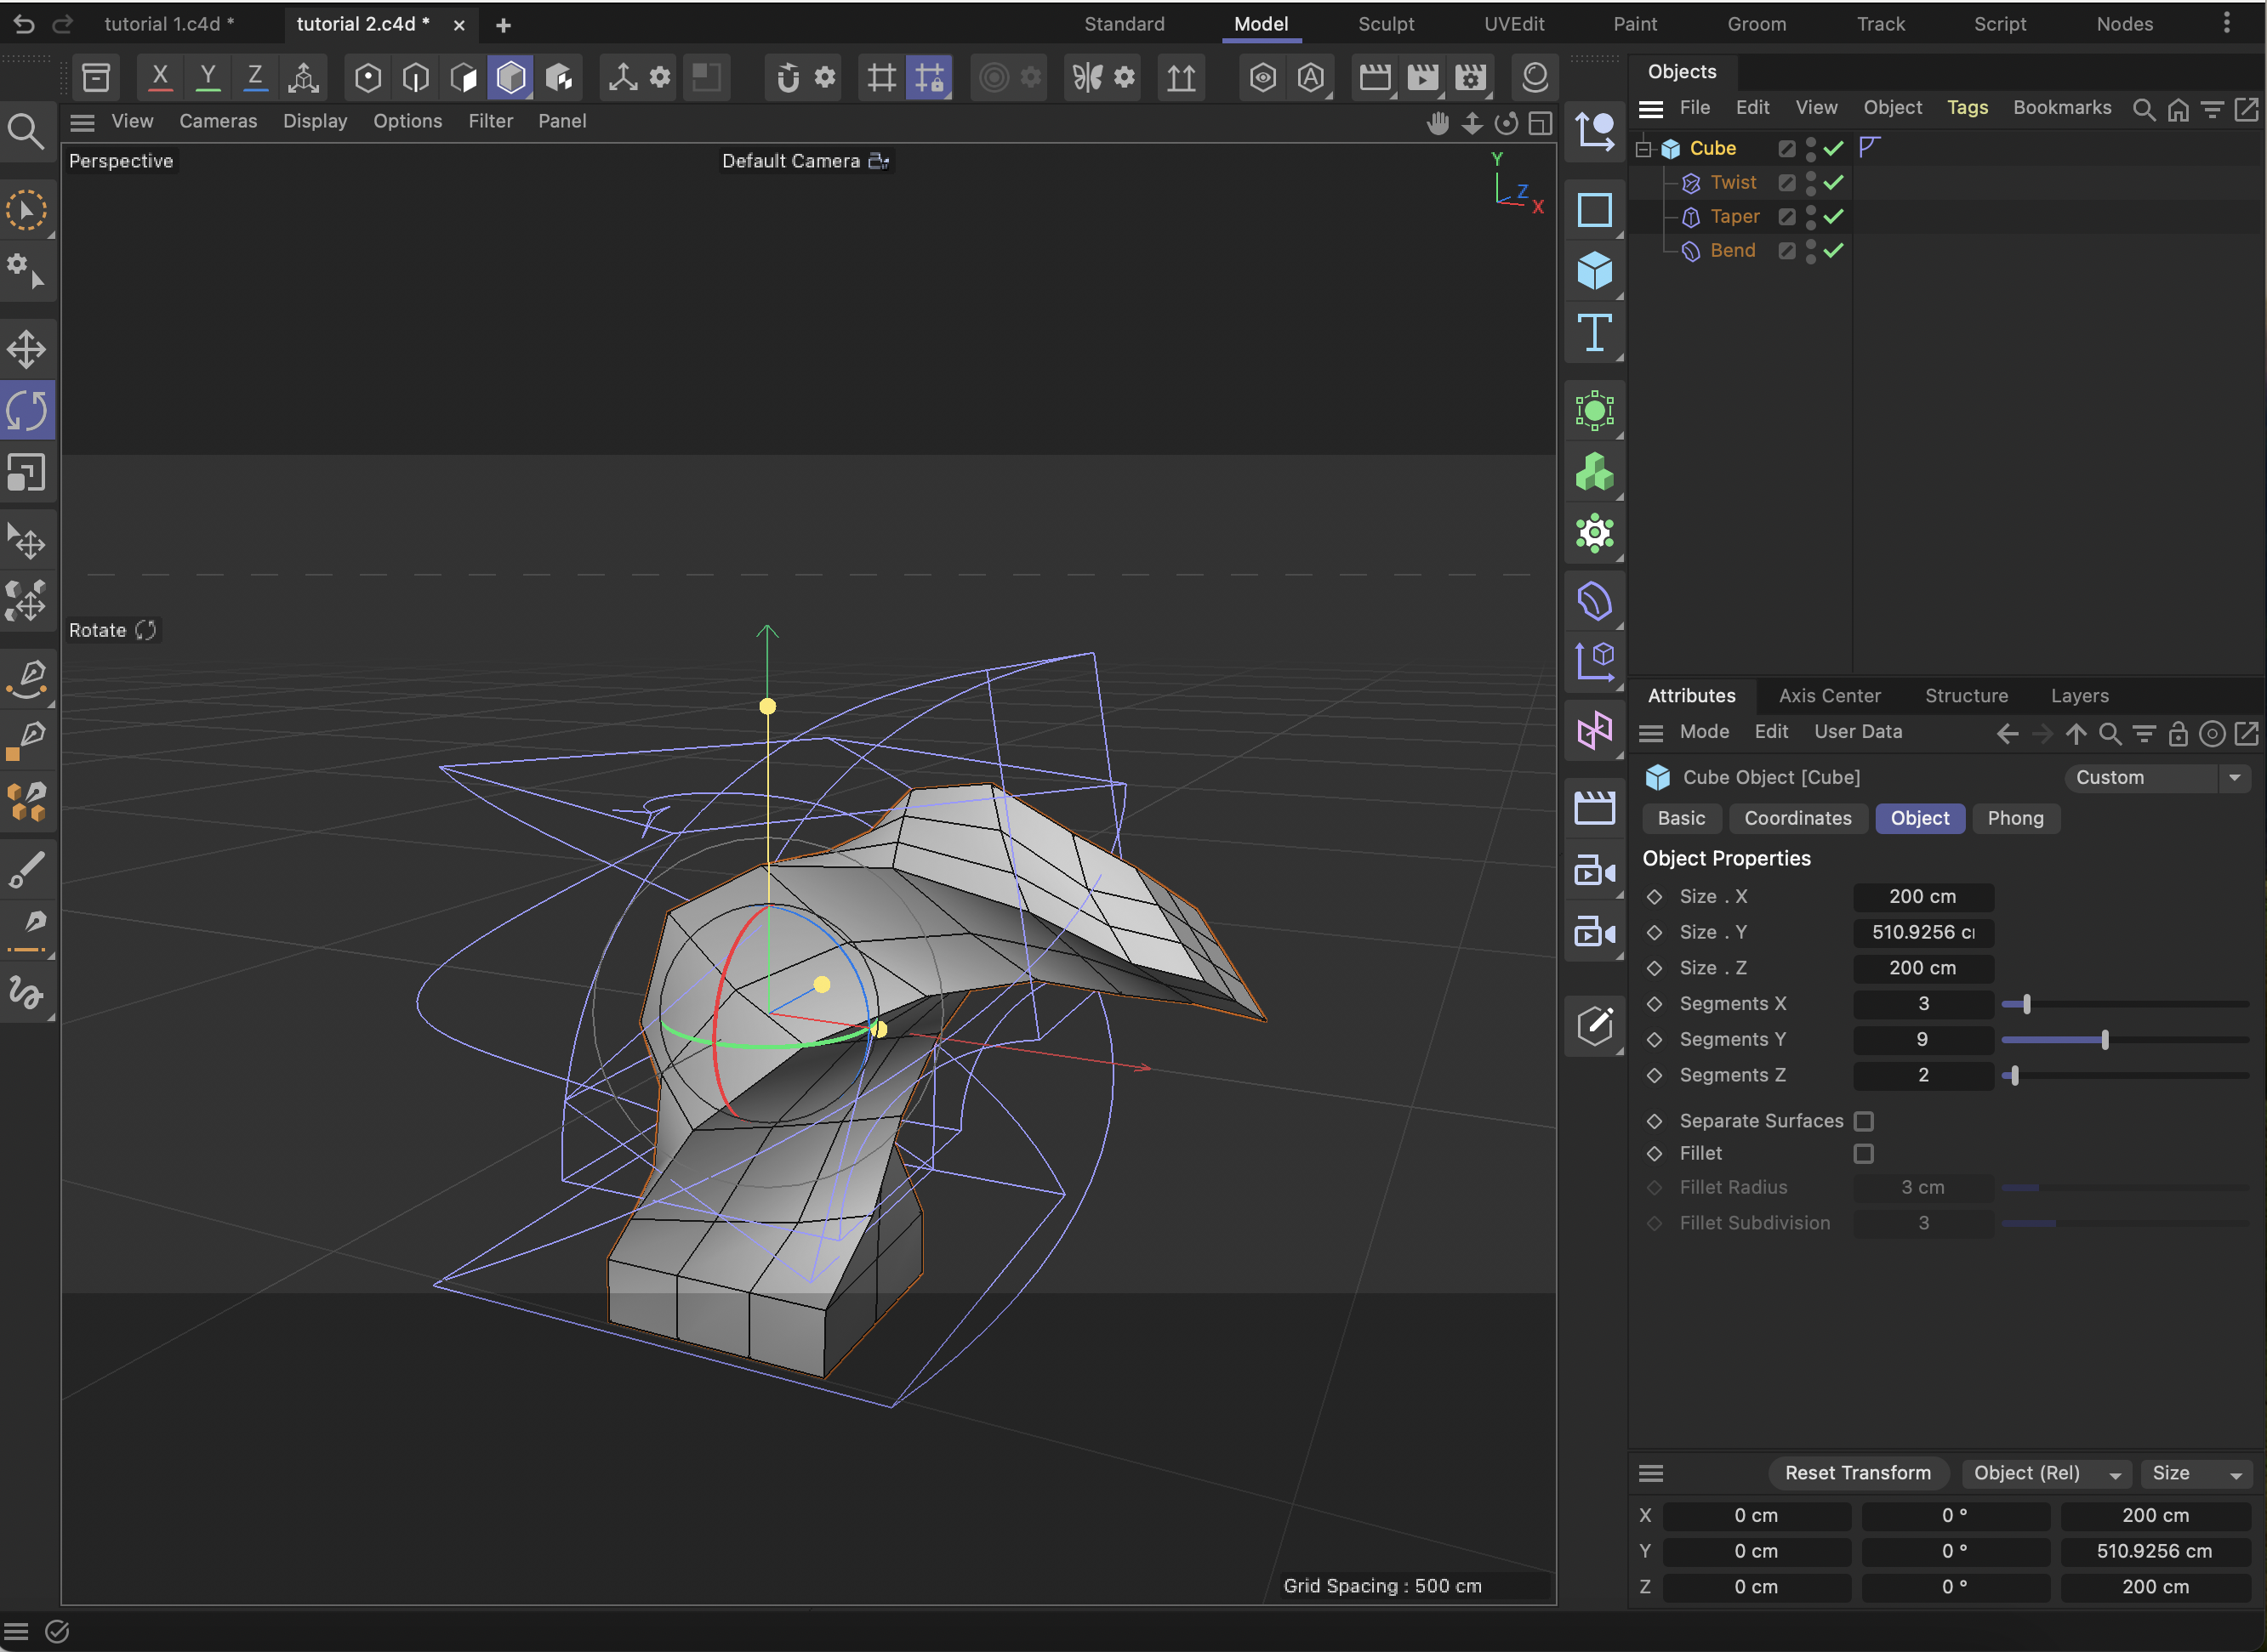Select the Live Selection tool
Screen dimensions: 2267x1652
(28, 210)
